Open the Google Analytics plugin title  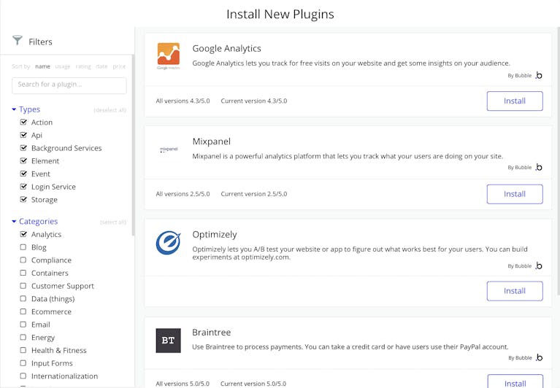click(226, 48)
